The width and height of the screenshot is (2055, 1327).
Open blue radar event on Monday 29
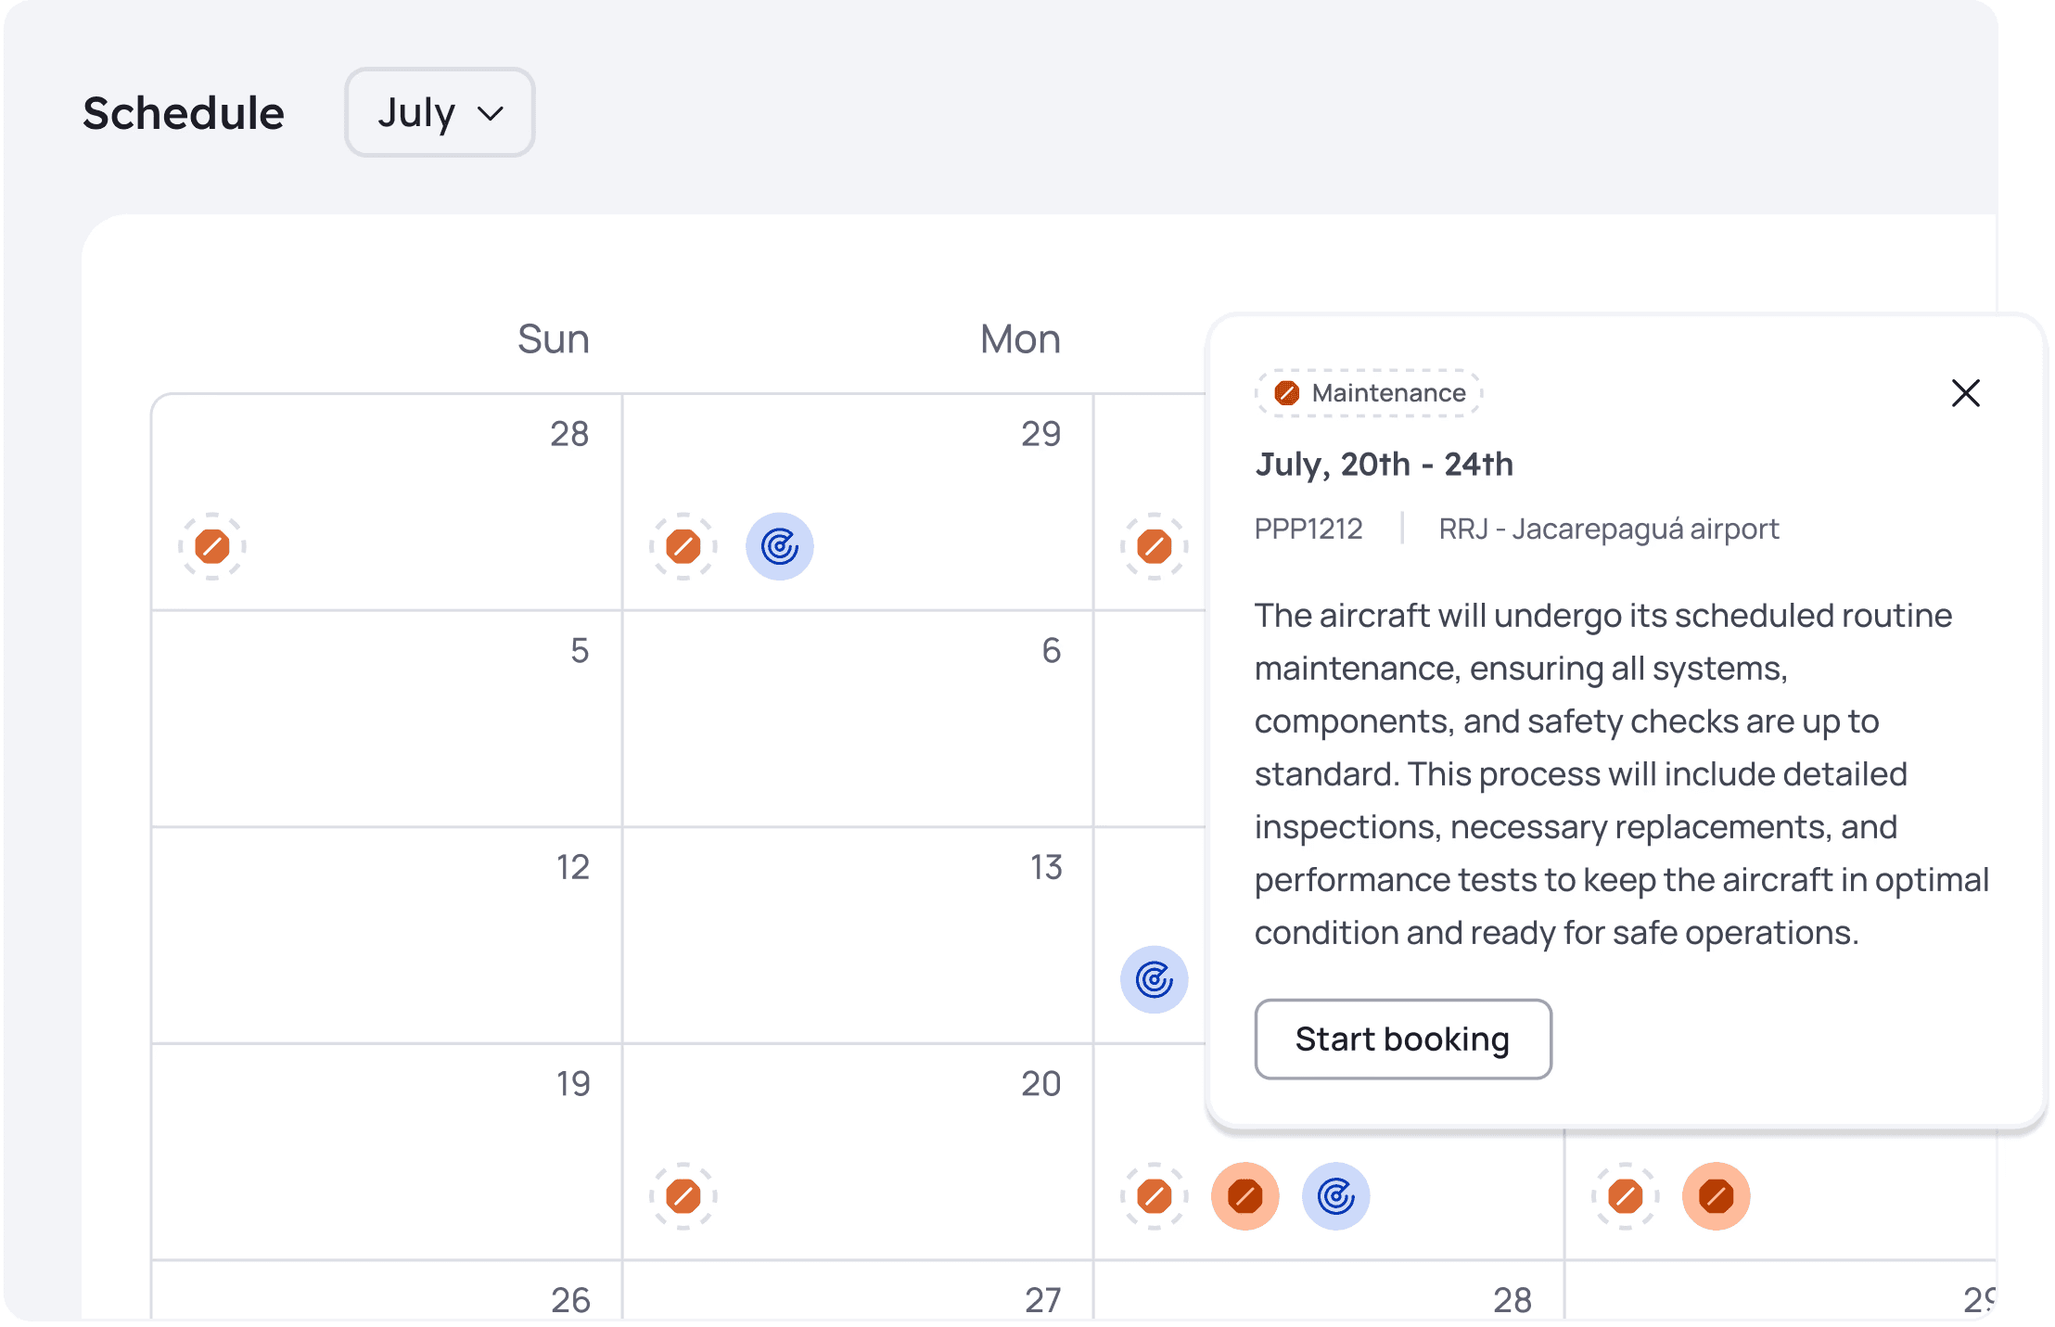point(779,546)
